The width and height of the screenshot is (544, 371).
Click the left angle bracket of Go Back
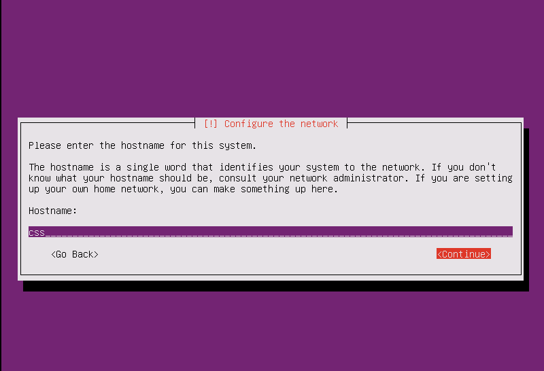click(53, 255)
